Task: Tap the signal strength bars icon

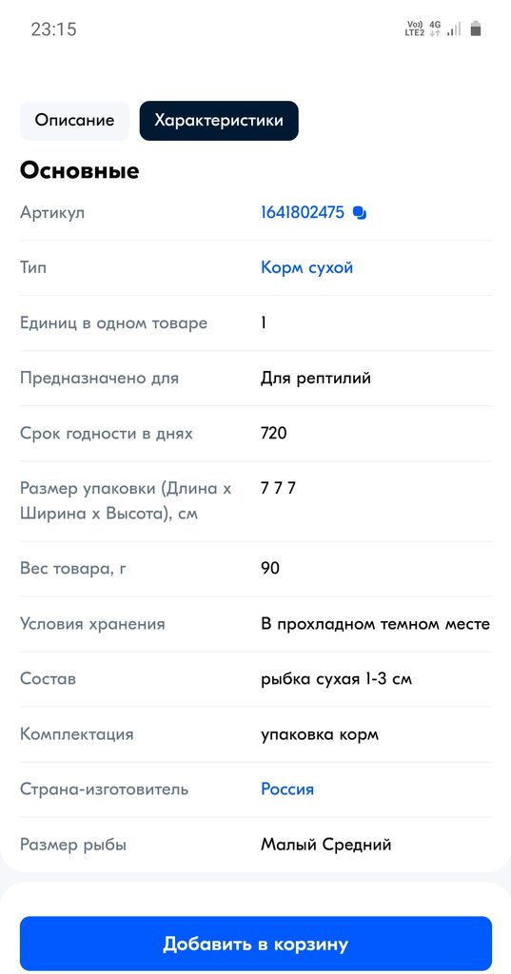Action: (x=454, y=29)
